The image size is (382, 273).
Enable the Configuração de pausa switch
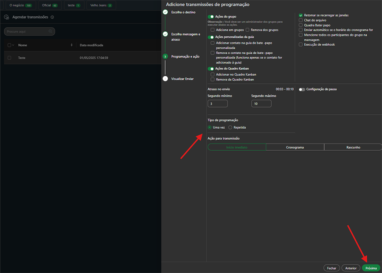(302, 89)
